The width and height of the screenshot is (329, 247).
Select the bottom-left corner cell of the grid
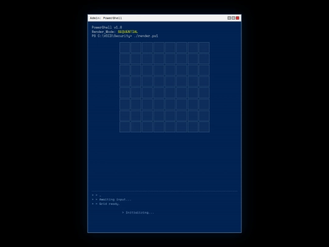125,127
